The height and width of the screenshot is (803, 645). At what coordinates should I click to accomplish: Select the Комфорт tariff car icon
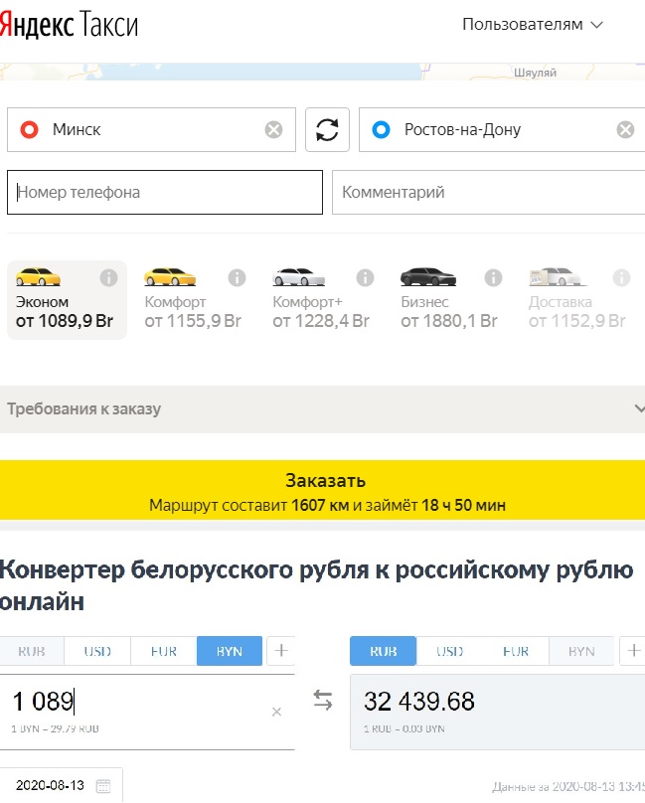pyautogui.click(x=170, y=276)
